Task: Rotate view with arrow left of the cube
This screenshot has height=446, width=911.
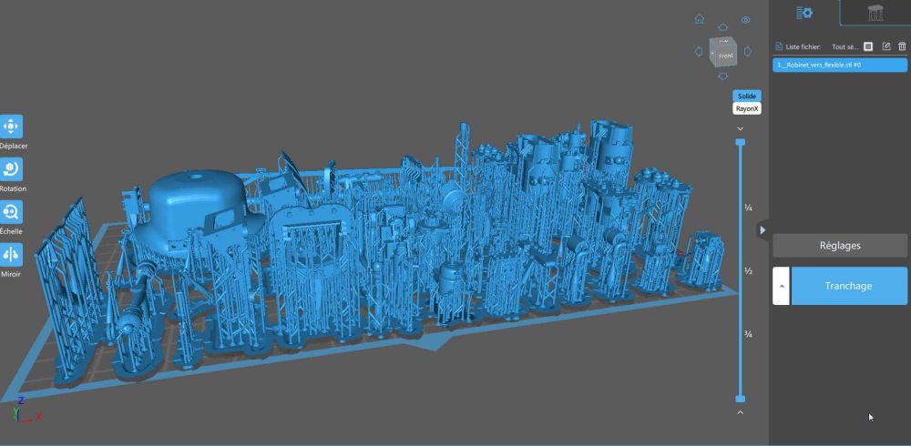Action: tap(699, 51)
